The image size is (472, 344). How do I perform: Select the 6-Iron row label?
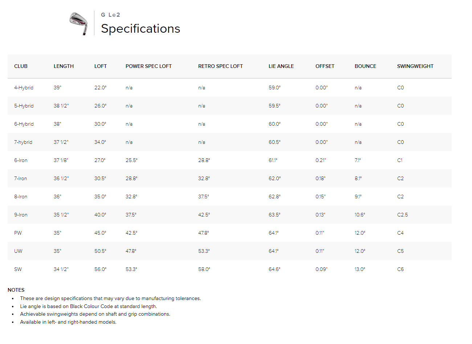click(x=21, y=160)
